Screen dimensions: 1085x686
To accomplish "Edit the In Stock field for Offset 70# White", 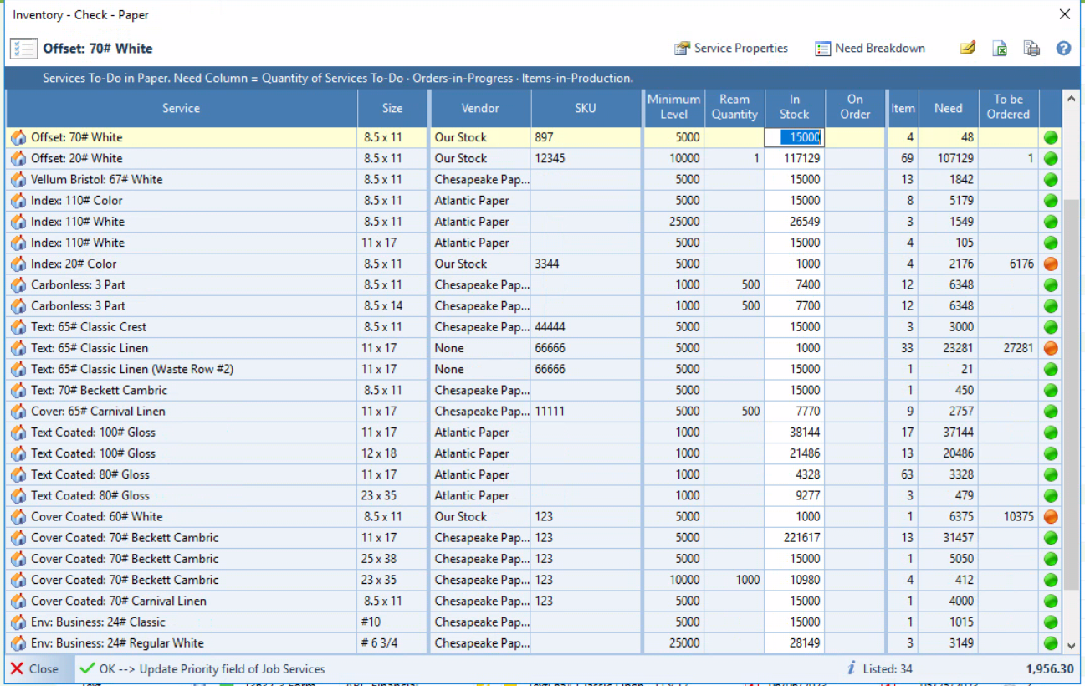I will point(795,138).
